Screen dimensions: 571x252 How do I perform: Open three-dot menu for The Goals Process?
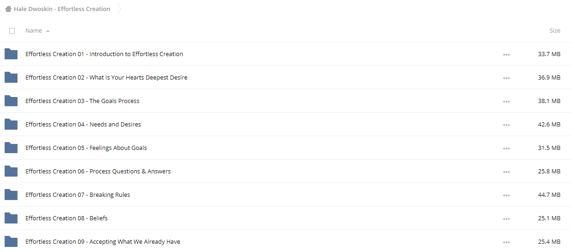(x=506, y=102)
